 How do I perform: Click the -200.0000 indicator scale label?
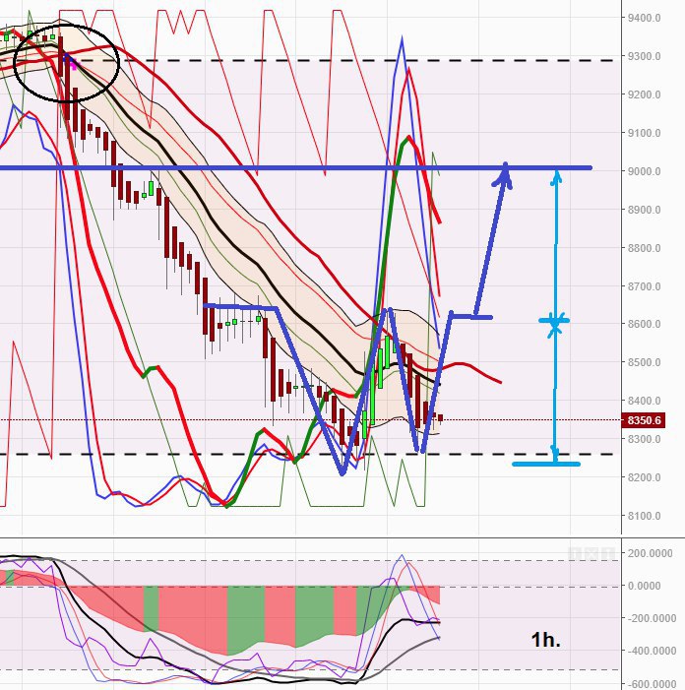tap(651, 618)
